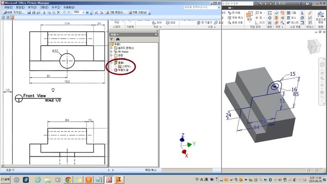Click the filter funnel icon in model browser
Viewport: 327px width, 184px height.
coord(112,39)
